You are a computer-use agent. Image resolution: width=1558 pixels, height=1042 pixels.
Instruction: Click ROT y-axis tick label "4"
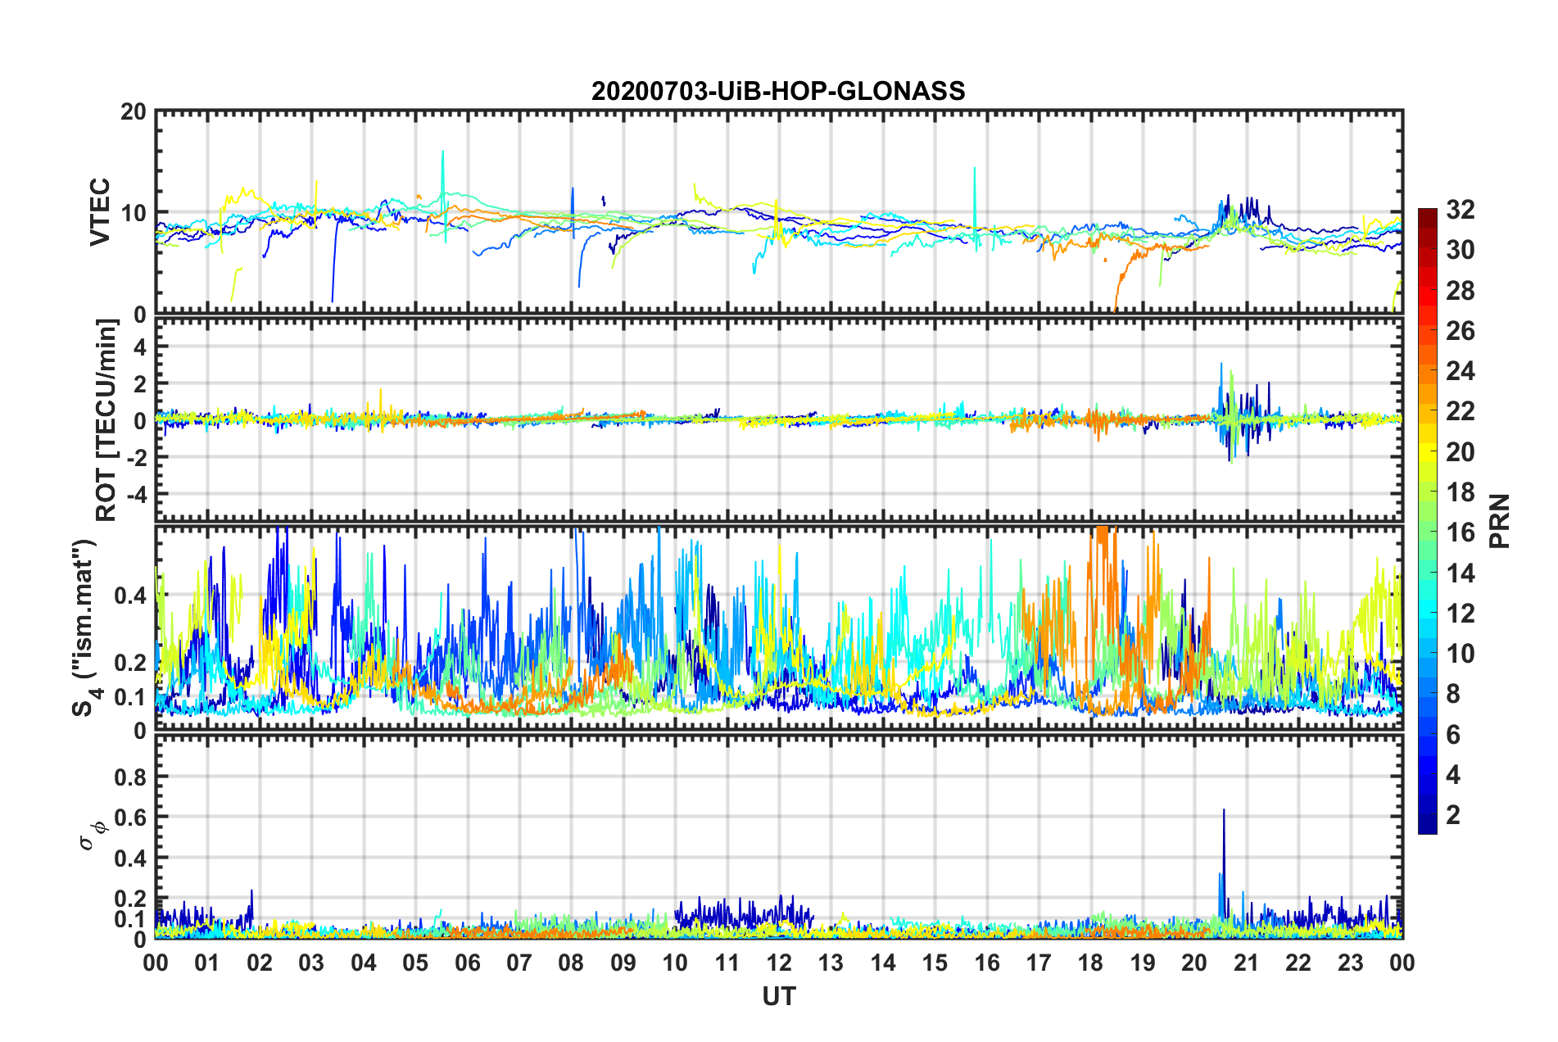coord(139,347)
